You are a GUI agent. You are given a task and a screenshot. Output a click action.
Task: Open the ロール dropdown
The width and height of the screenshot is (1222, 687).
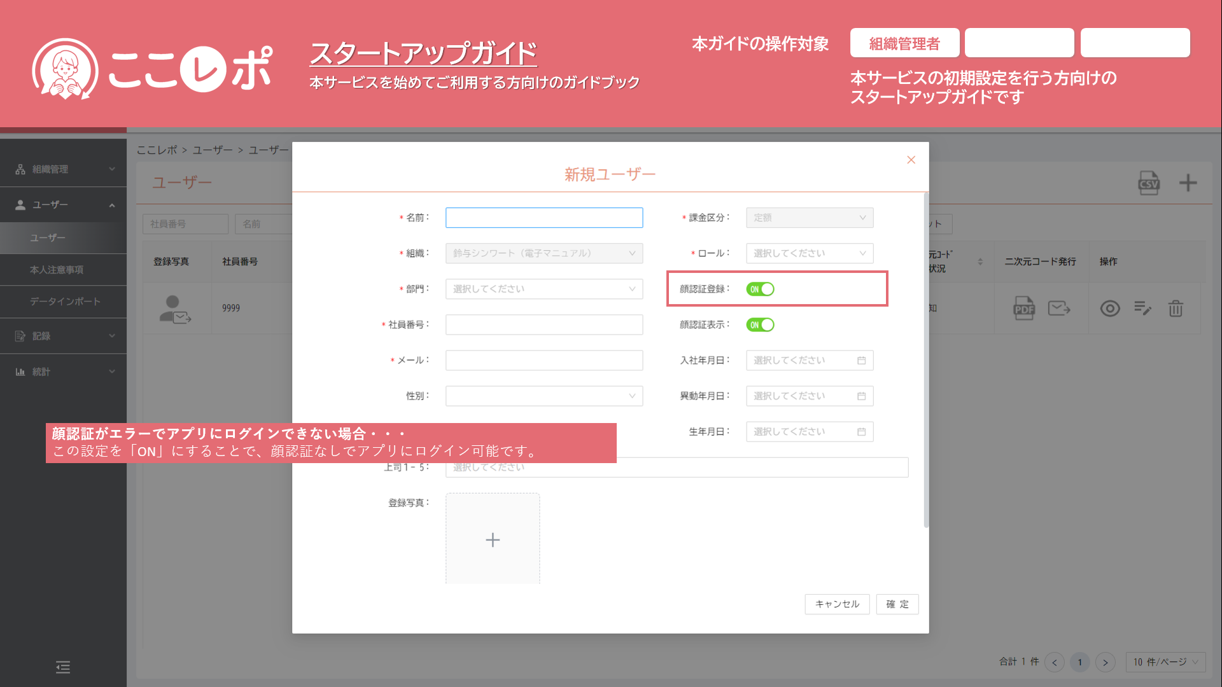tap(809, 253)
